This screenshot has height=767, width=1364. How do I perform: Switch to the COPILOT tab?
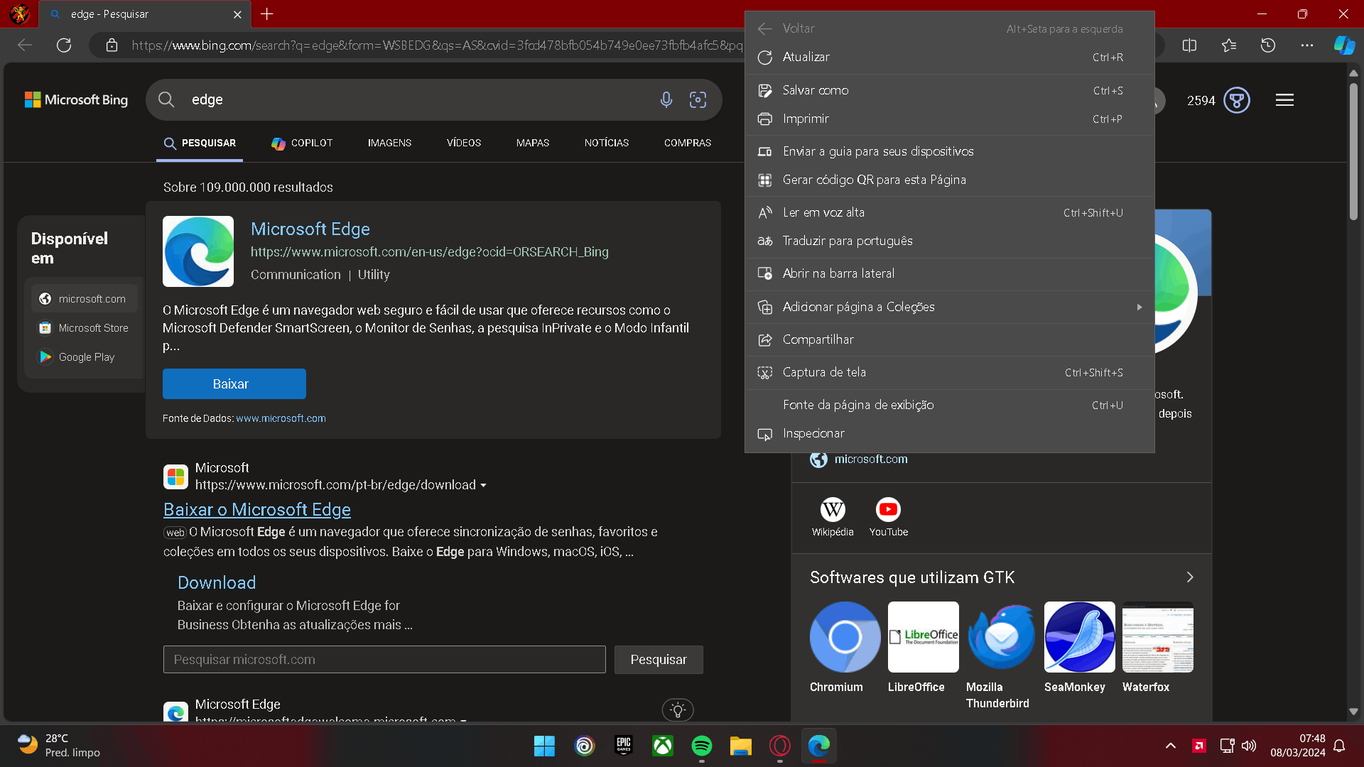302,143
